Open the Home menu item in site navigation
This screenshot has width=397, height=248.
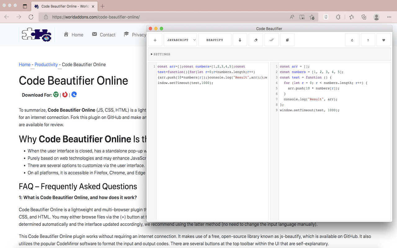pos(74,35)
